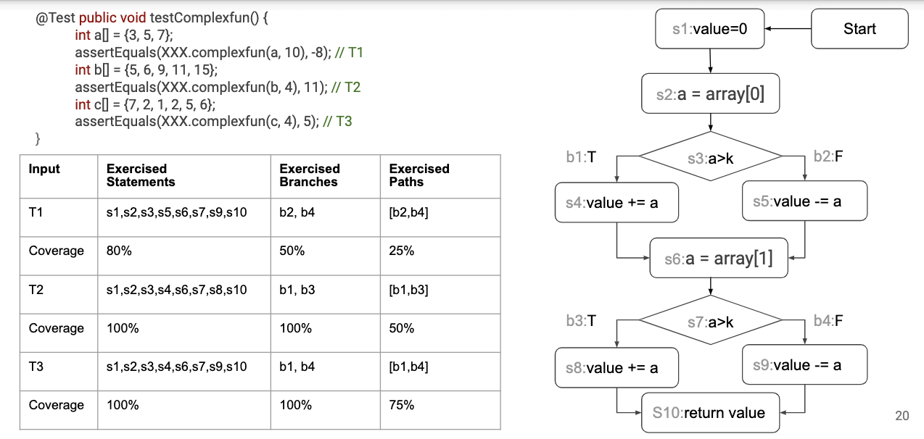The height and width of the screenshot is (439, 924).
Task: Click the b4:F branch label
Action: (x=828, y=321)
